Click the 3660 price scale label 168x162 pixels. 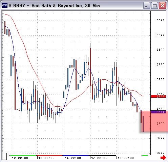pos(161,153)
